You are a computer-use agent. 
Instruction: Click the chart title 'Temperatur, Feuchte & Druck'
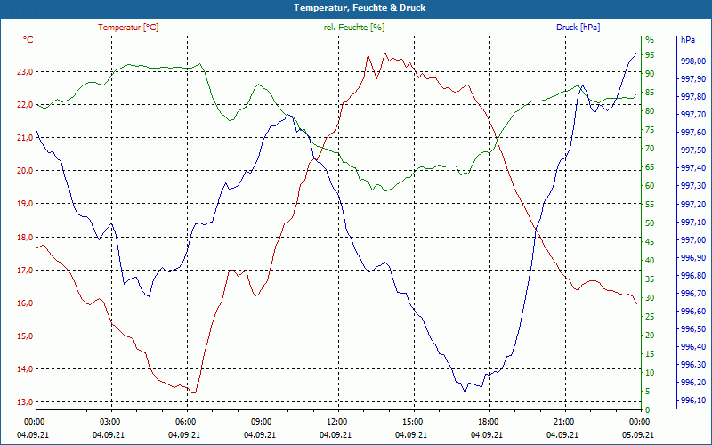point(360,8)
